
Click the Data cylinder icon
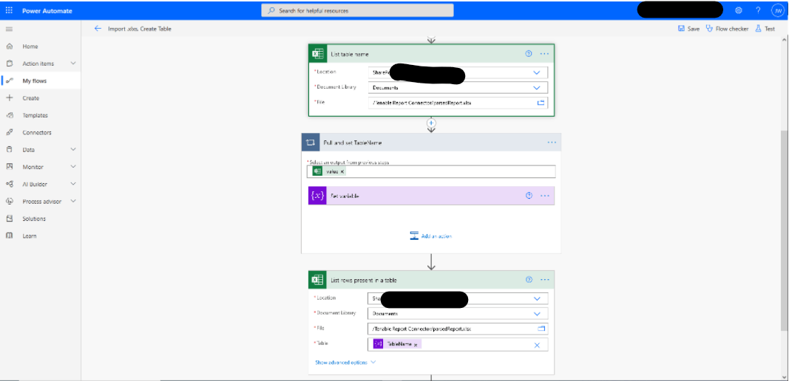click(9, 150)
